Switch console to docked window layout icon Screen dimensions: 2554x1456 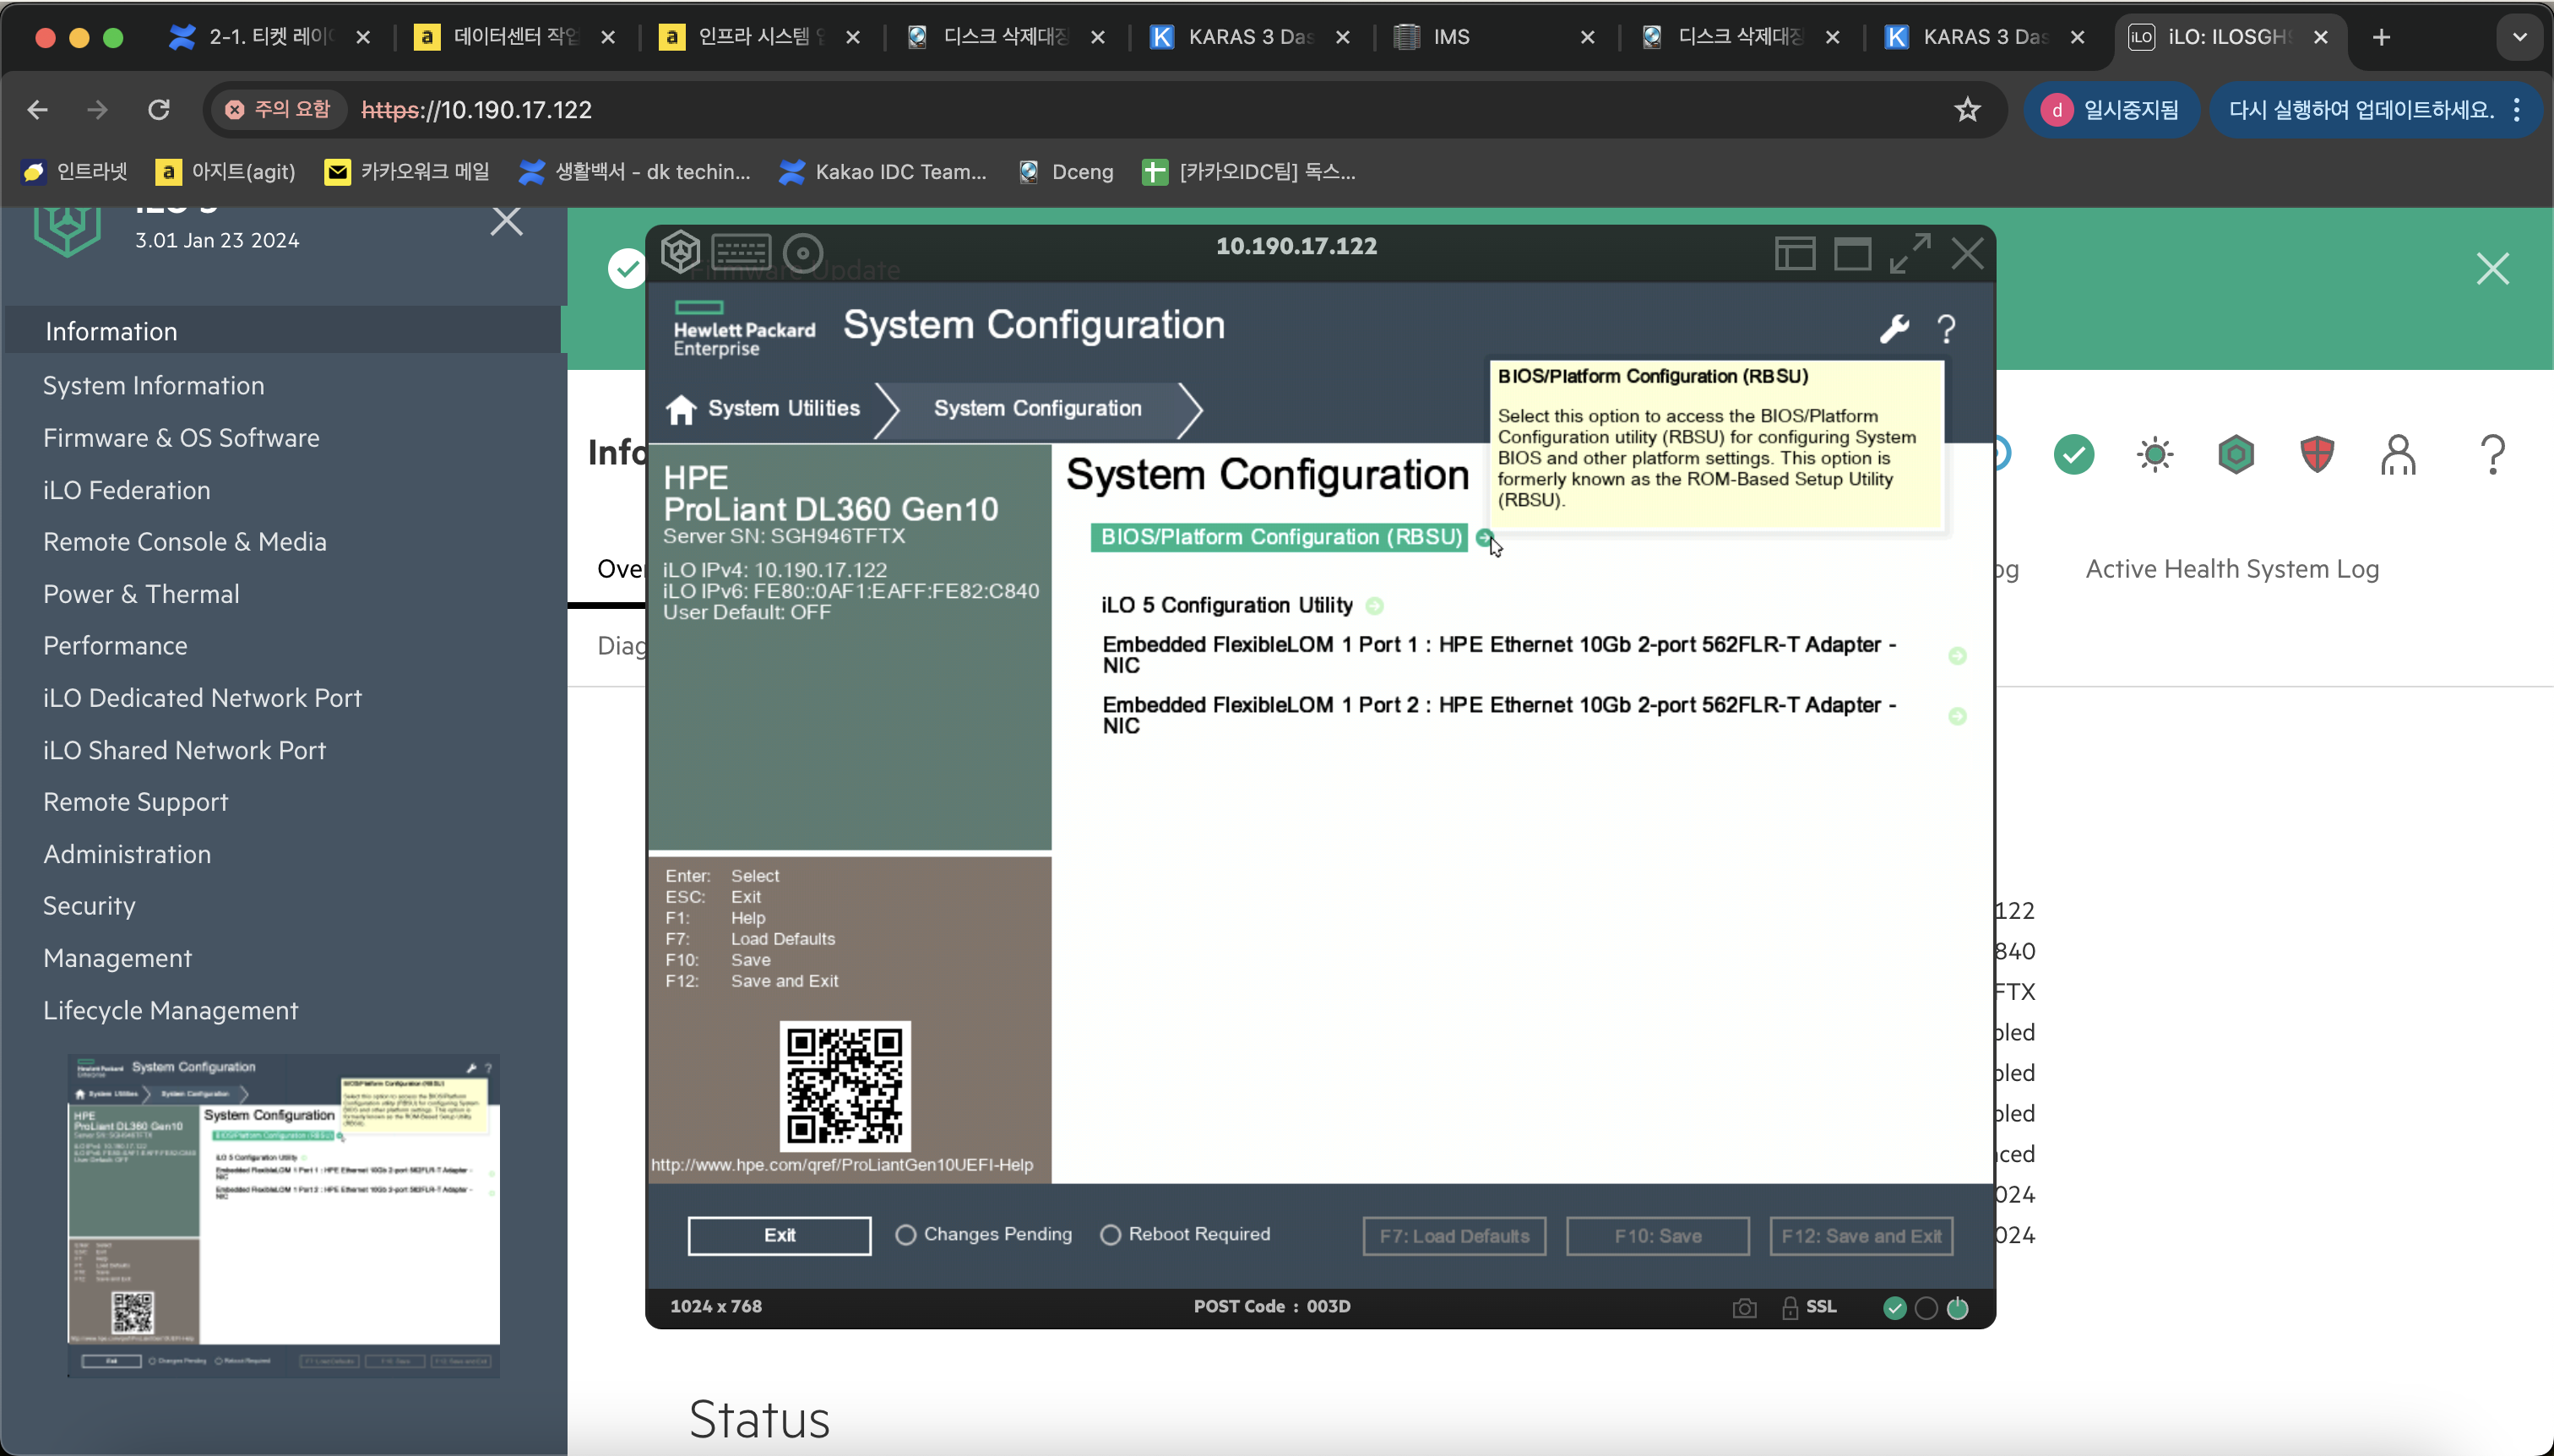1795,253
